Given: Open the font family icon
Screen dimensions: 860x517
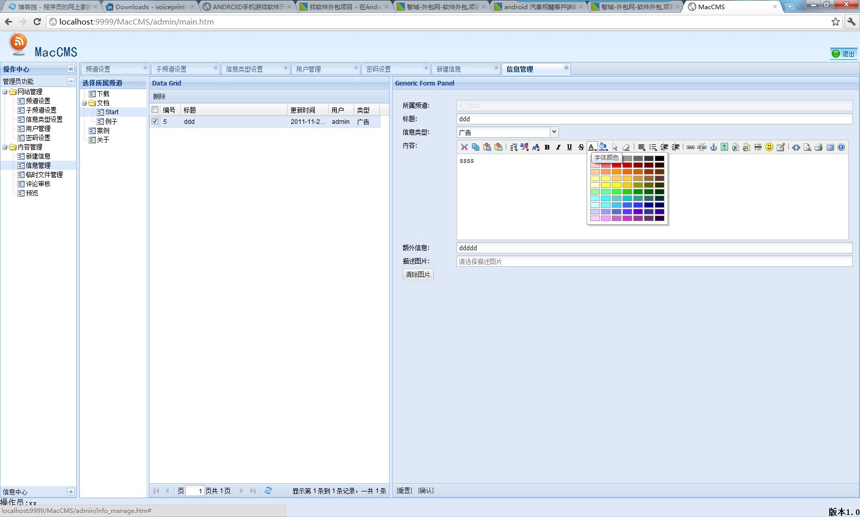Looking at the screenshot, I should (524, 147).
